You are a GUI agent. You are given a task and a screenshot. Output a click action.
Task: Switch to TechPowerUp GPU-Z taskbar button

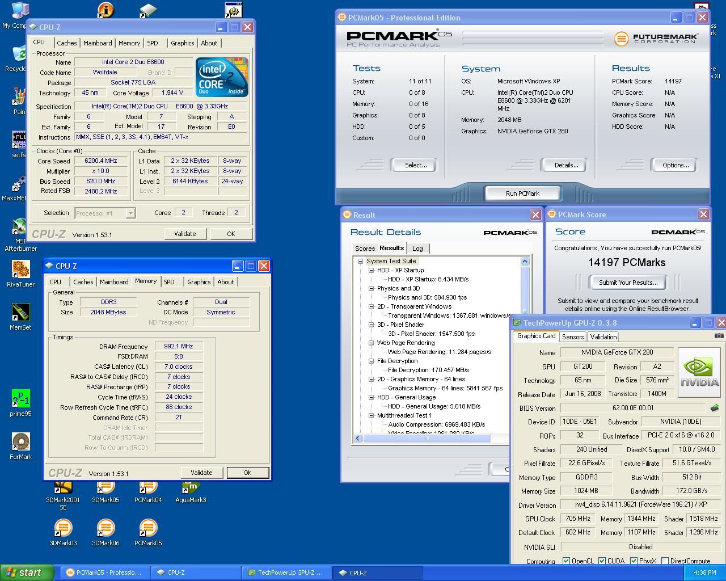coord(286,572)
